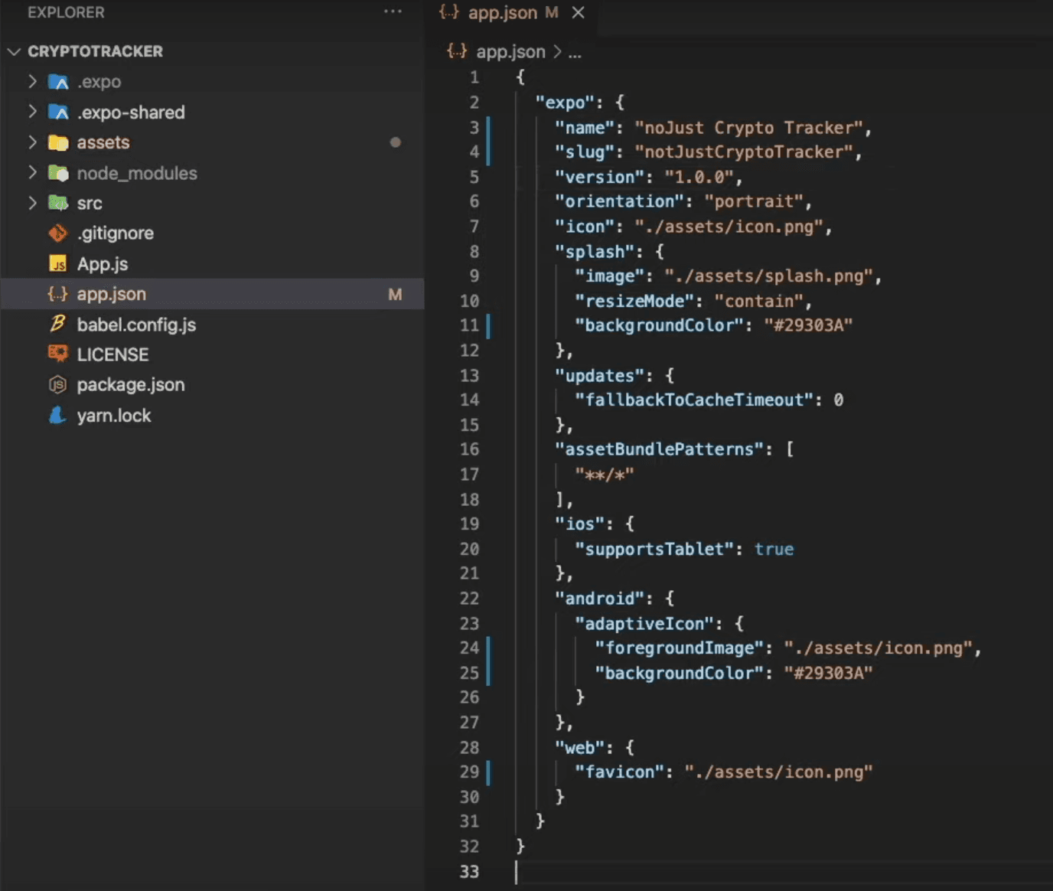This screenshot has width=1053, height=891.
Task: Select the app.json editor tab
Action: [501, 12]
